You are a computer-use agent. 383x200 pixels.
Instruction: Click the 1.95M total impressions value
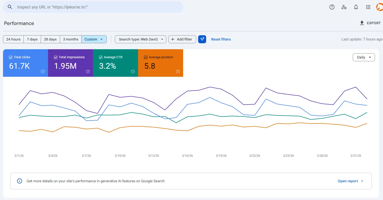(x=65, y=66)
